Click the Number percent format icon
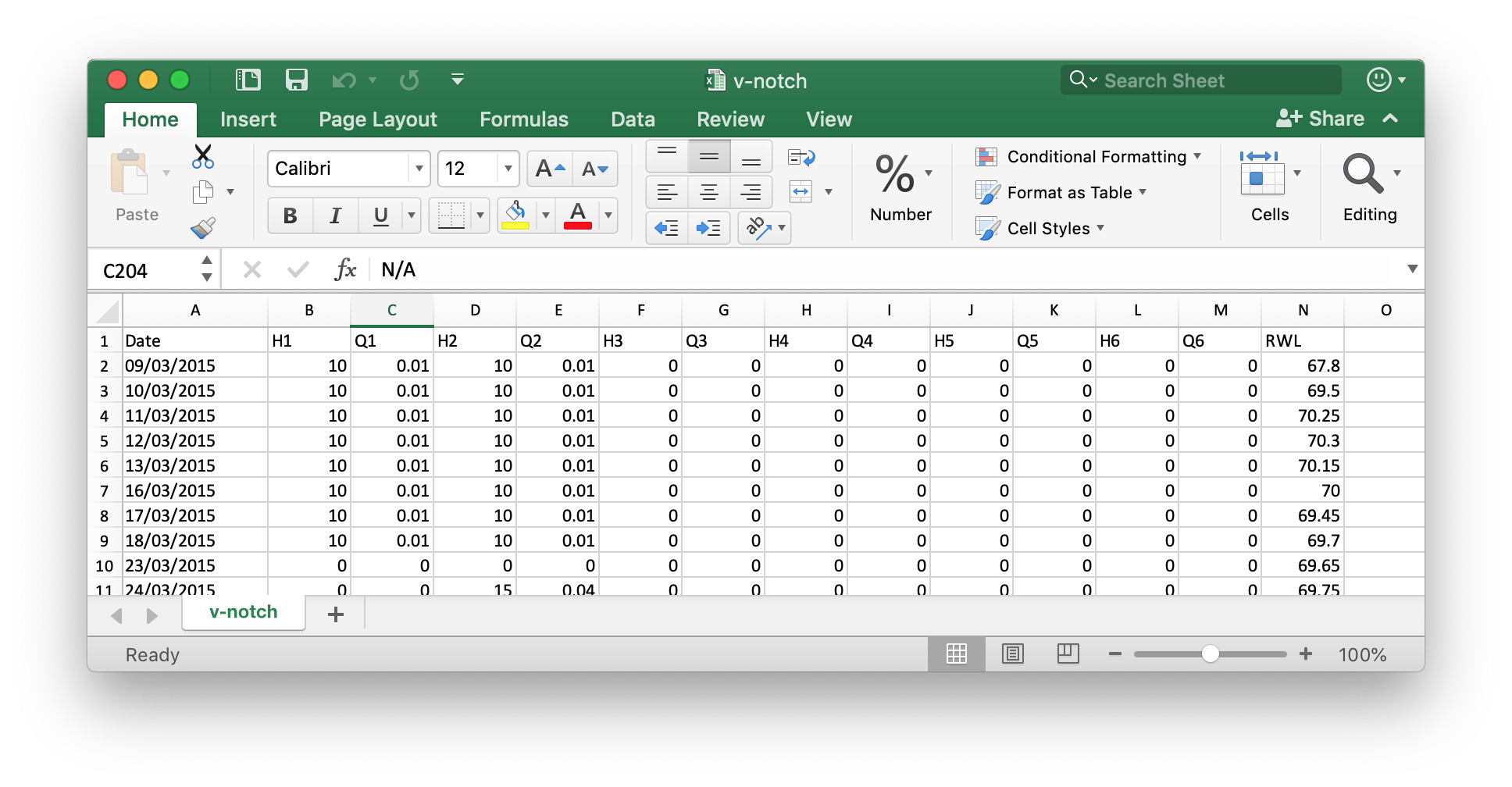1512x787 pixels. (x=895, y=173)
